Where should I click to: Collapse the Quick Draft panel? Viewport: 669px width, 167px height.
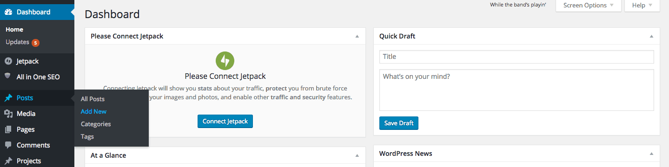pyautogui.click(x=651, y=36)
